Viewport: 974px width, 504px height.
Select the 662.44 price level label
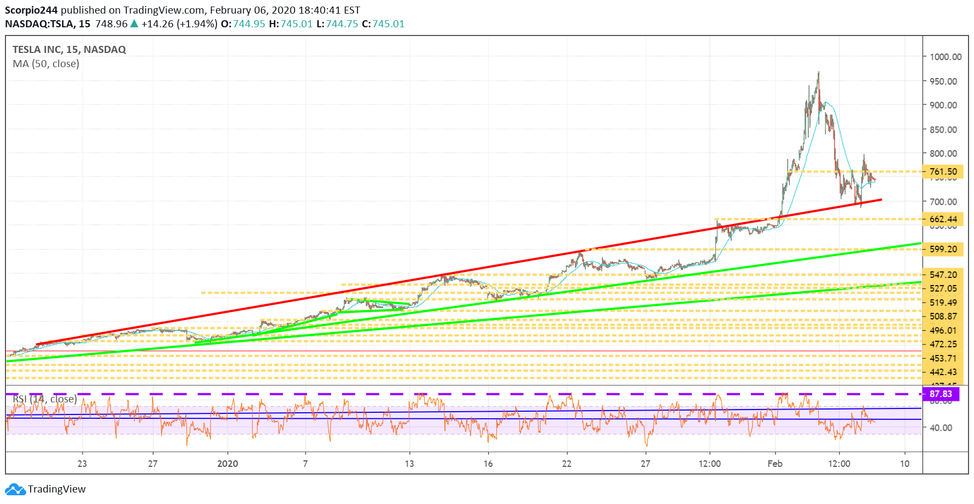point(943,220)
